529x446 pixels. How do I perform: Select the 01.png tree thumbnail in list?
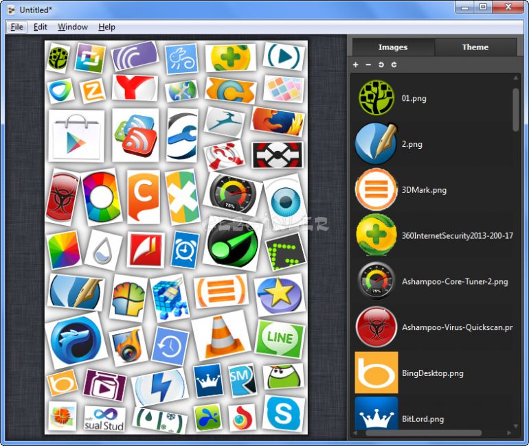376,97
